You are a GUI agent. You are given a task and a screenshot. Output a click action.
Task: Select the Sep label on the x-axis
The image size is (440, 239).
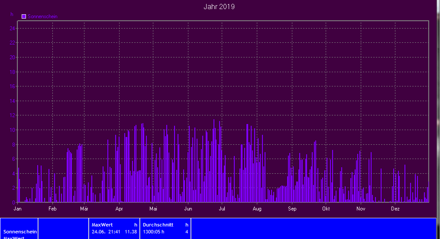(x=292, y=209)
